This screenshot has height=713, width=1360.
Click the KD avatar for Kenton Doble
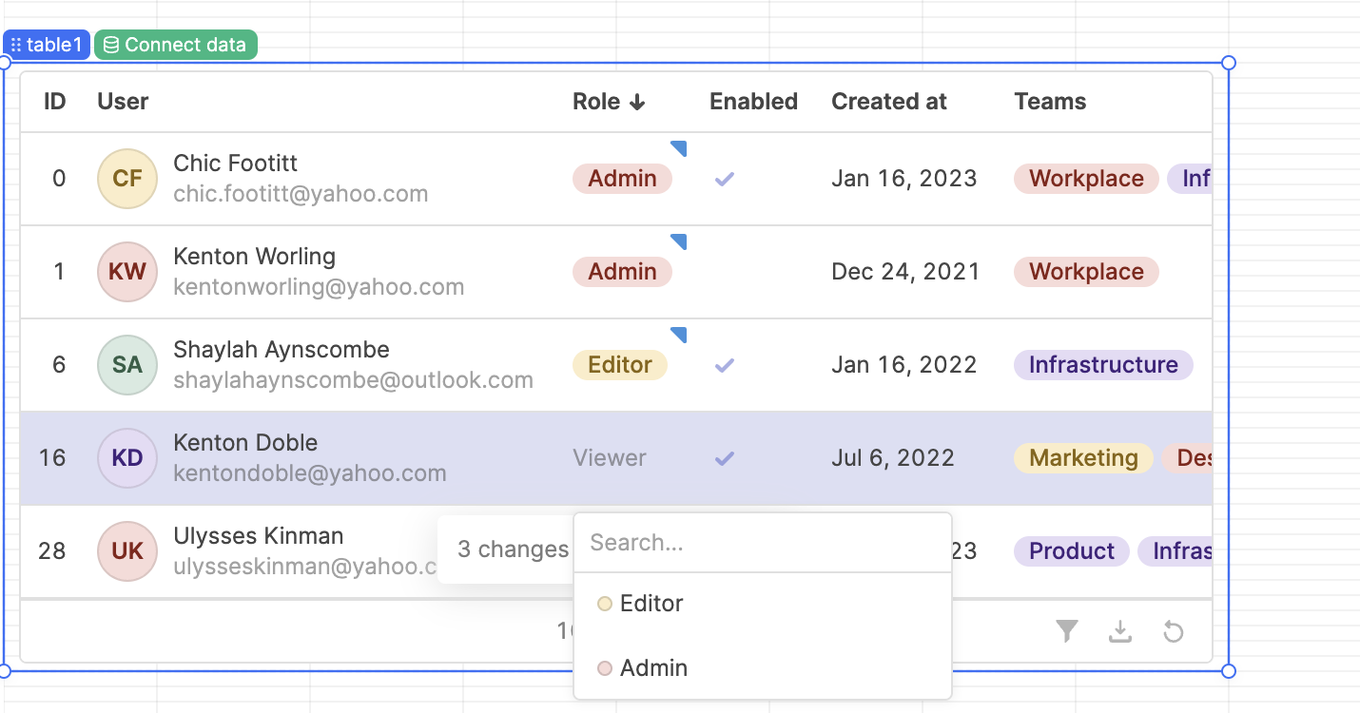[x=127, y=458]
